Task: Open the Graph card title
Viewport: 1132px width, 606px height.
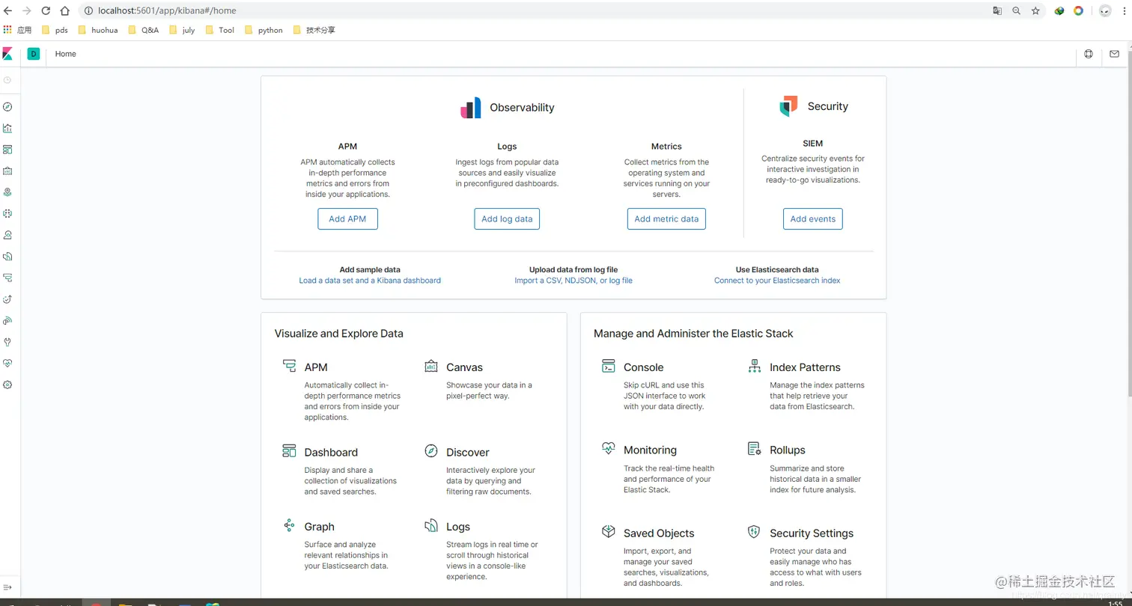Action: click(319, 527)
